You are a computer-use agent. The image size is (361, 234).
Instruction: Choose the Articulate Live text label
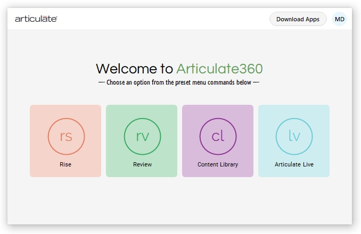pos(294,164)
